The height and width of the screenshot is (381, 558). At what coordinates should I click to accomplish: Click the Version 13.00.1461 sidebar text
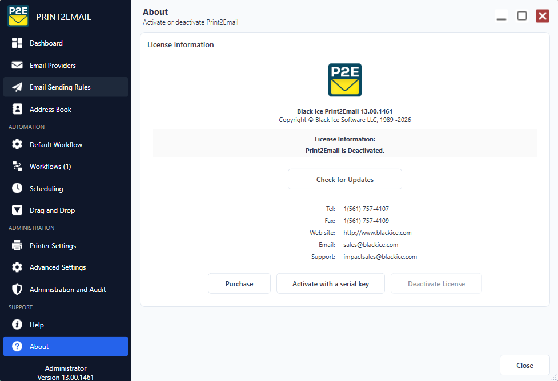tap(66, 377)
